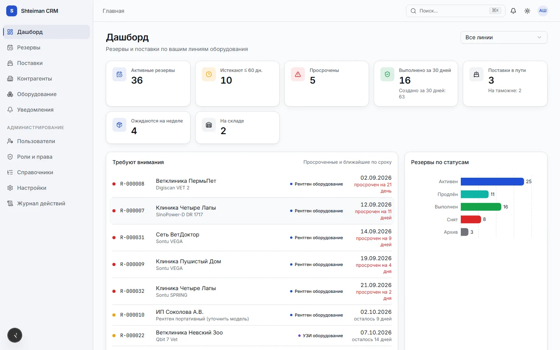Image resolution: width=560 pixels, height=350 pixels.
Task: Open notifications bell in top bar
Action: click(513, 11)
